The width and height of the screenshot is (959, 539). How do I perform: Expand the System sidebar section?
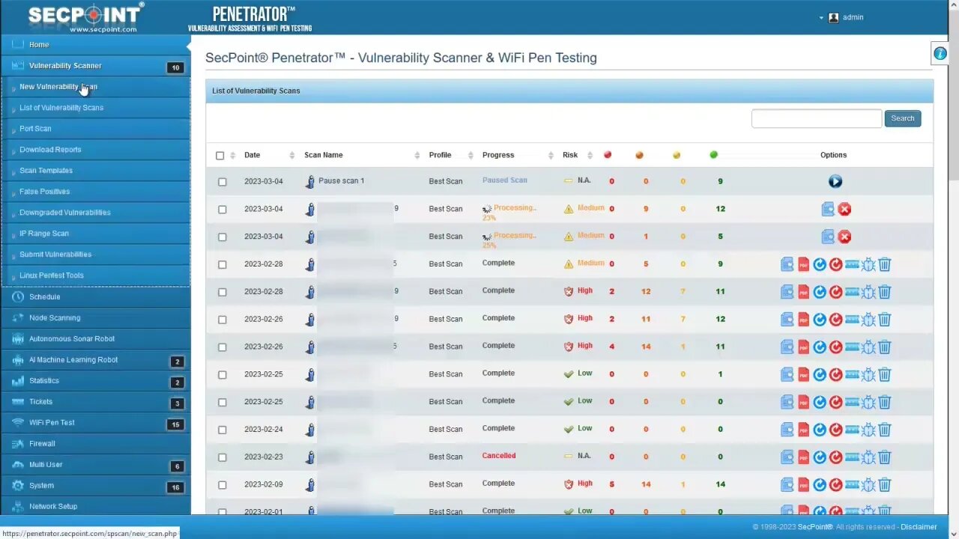95,486
